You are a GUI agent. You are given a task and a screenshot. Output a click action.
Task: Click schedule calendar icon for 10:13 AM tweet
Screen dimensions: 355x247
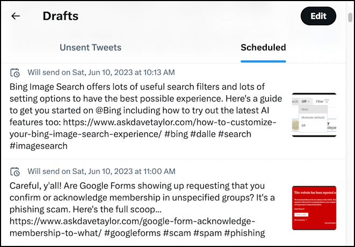(15, 73)
